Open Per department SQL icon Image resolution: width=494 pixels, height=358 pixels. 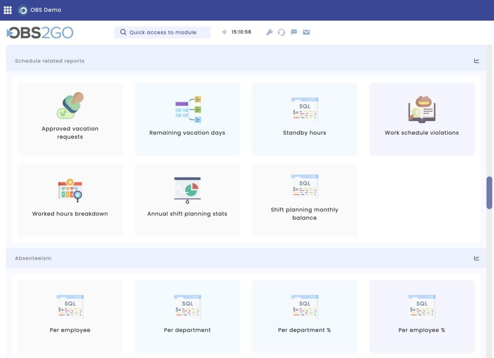point(188,307)
